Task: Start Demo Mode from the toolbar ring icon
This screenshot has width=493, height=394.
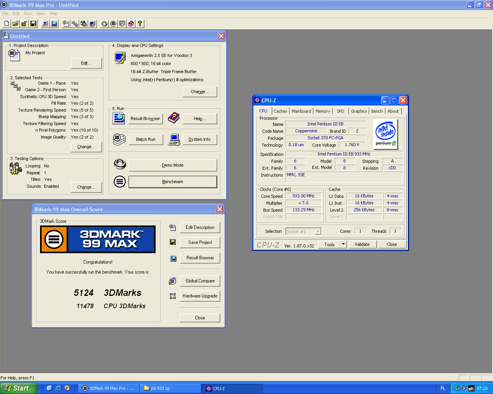Action: coord(104,23)
